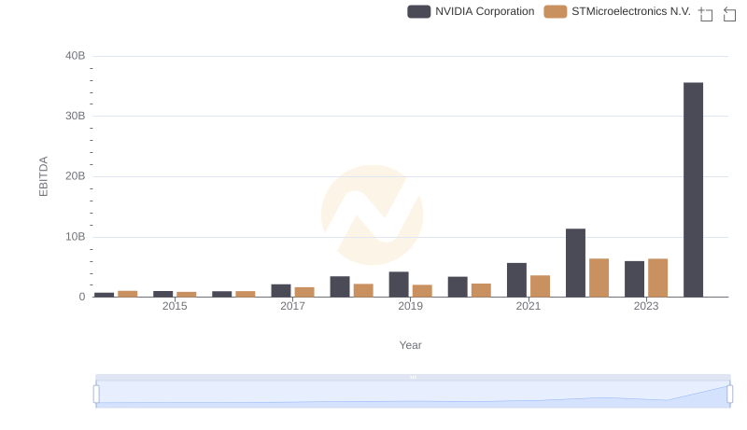Image resolution: width=747 pixels, height=430 pixels.
Task: Click the tall NVIDIA 2024 bar
Action: coord(693,189)
